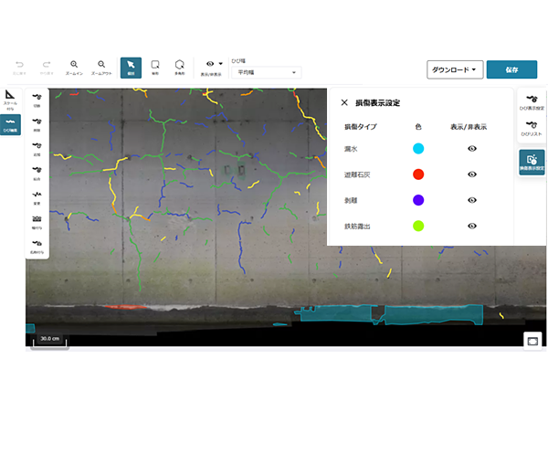The width and height of the screenshot is (548, 475).
Task: Open the ひびリスト crack list panel
Action: pos(532,128)
